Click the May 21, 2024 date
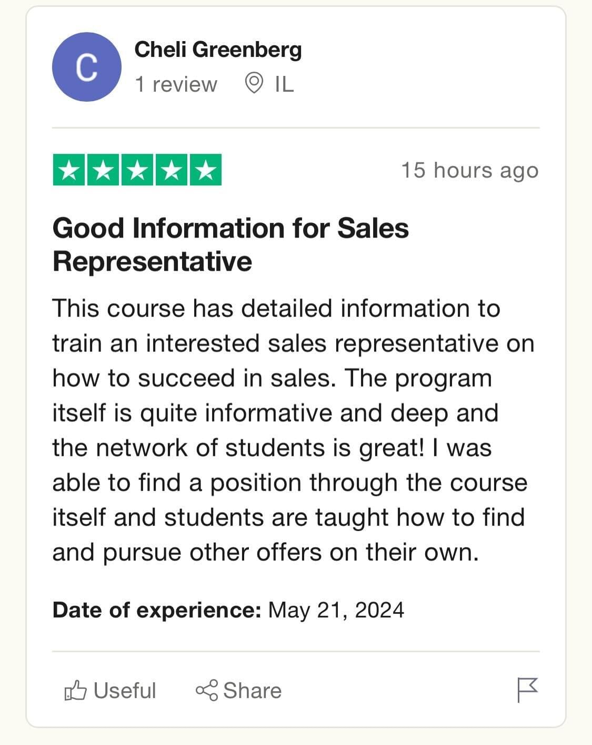The height and width of the screenshot is (745, 592). [336, 610]
